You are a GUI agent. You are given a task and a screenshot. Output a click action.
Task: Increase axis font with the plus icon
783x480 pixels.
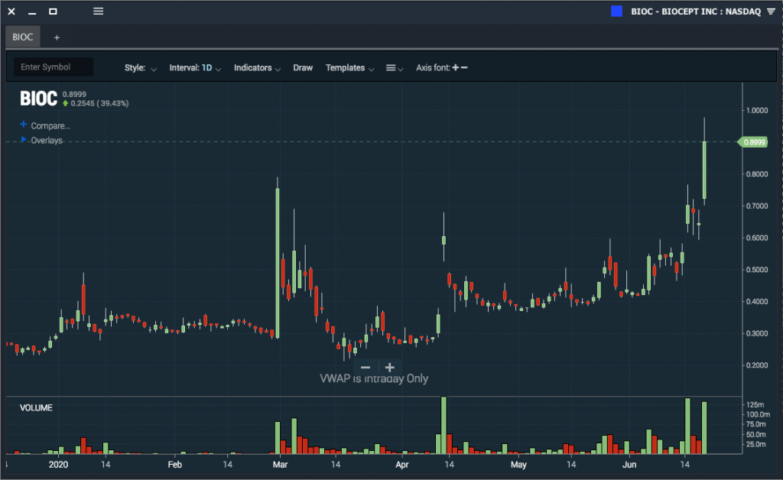(456, 67)
